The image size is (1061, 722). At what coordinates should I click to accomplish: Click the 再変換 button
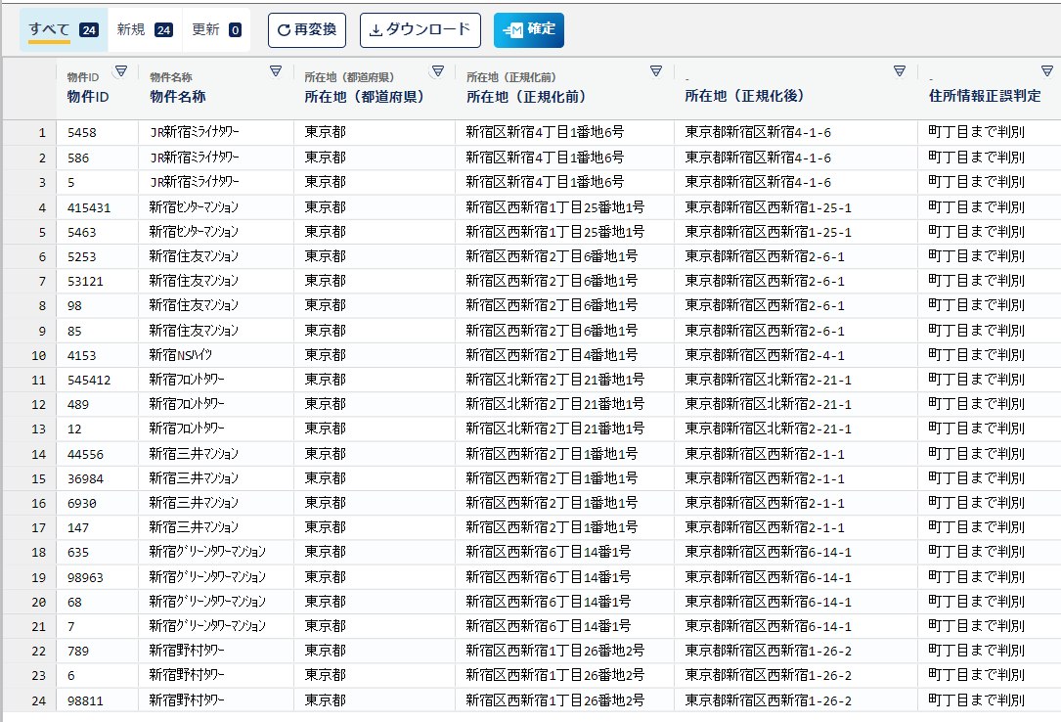(306, 29)
